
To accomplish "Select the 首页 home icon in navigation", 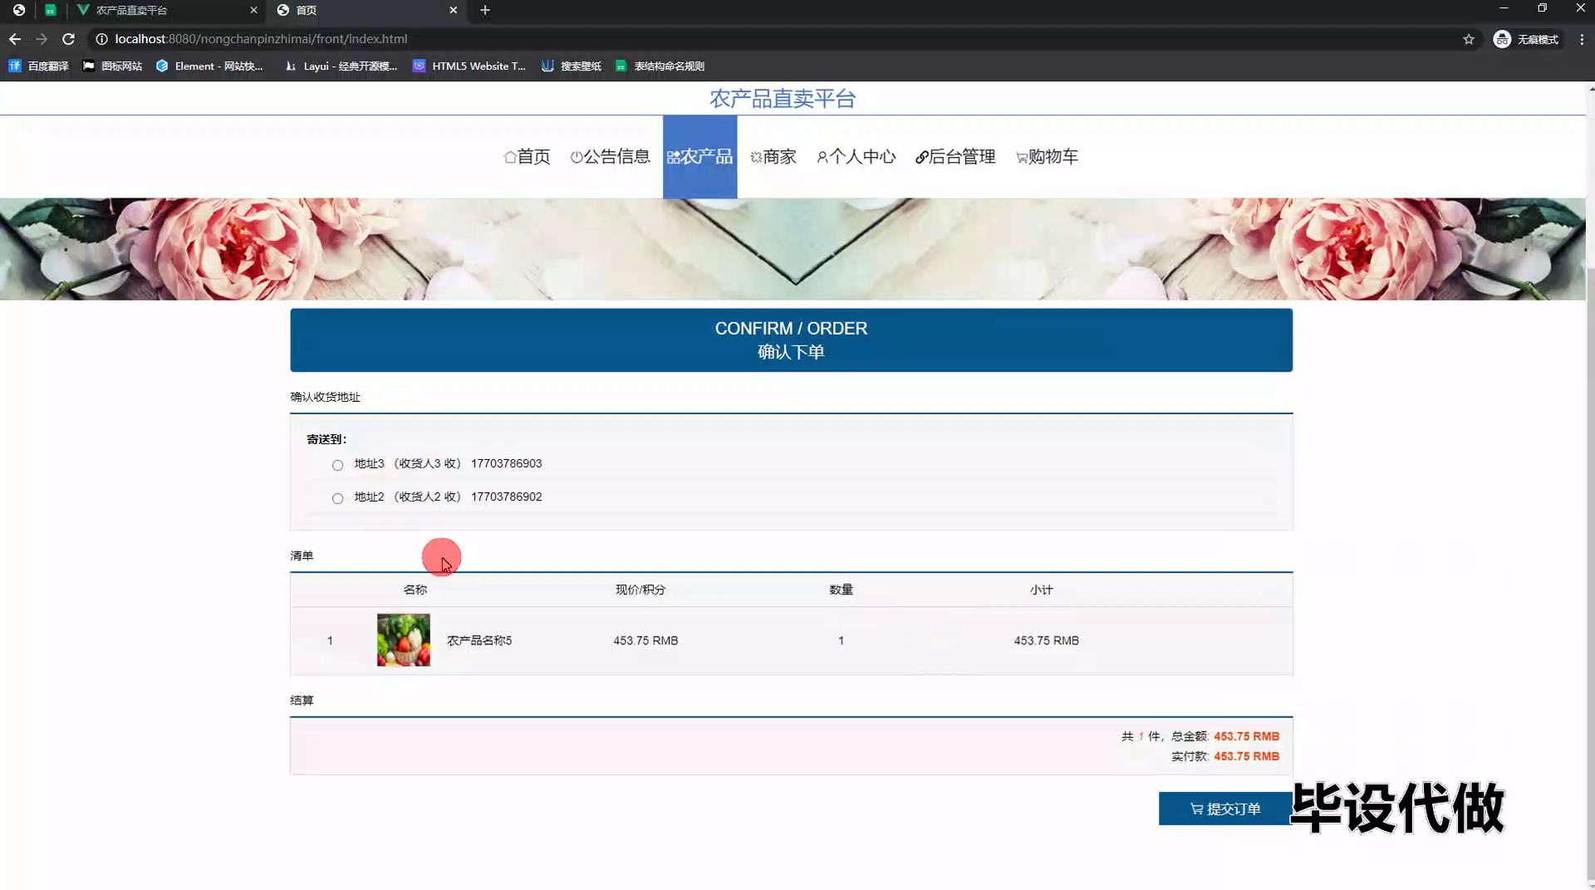I will (x=510, y=157).
